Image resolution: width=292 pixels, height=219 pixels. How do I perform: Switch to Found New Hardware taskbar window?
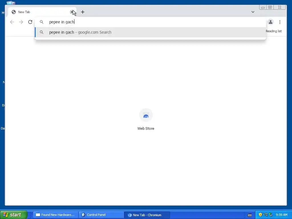coord(56,215)
